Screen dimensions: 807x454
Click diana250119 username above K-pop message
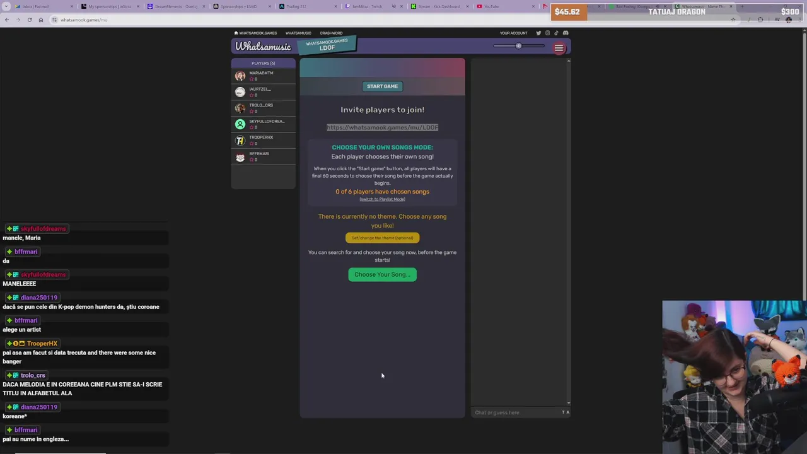[39, 298]
